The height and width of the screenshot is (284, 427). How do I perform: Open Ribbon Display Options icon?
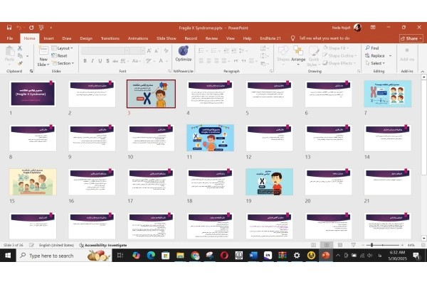tap(373, 28)
